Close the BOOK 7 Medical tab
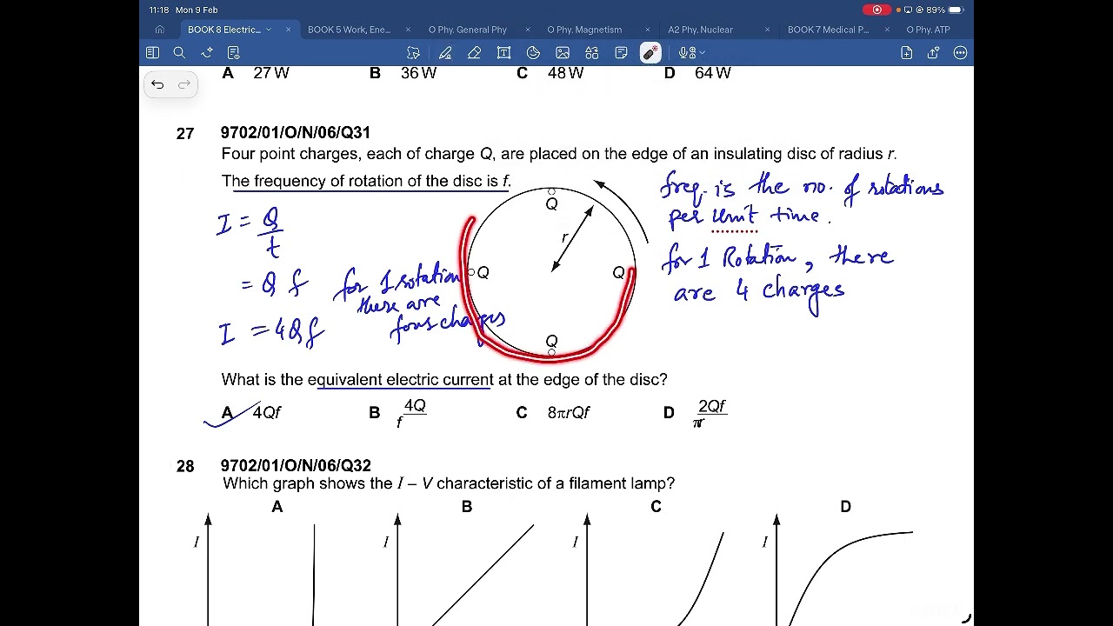This screenshot has width=1113, height=626. click(x=887, y=30)
